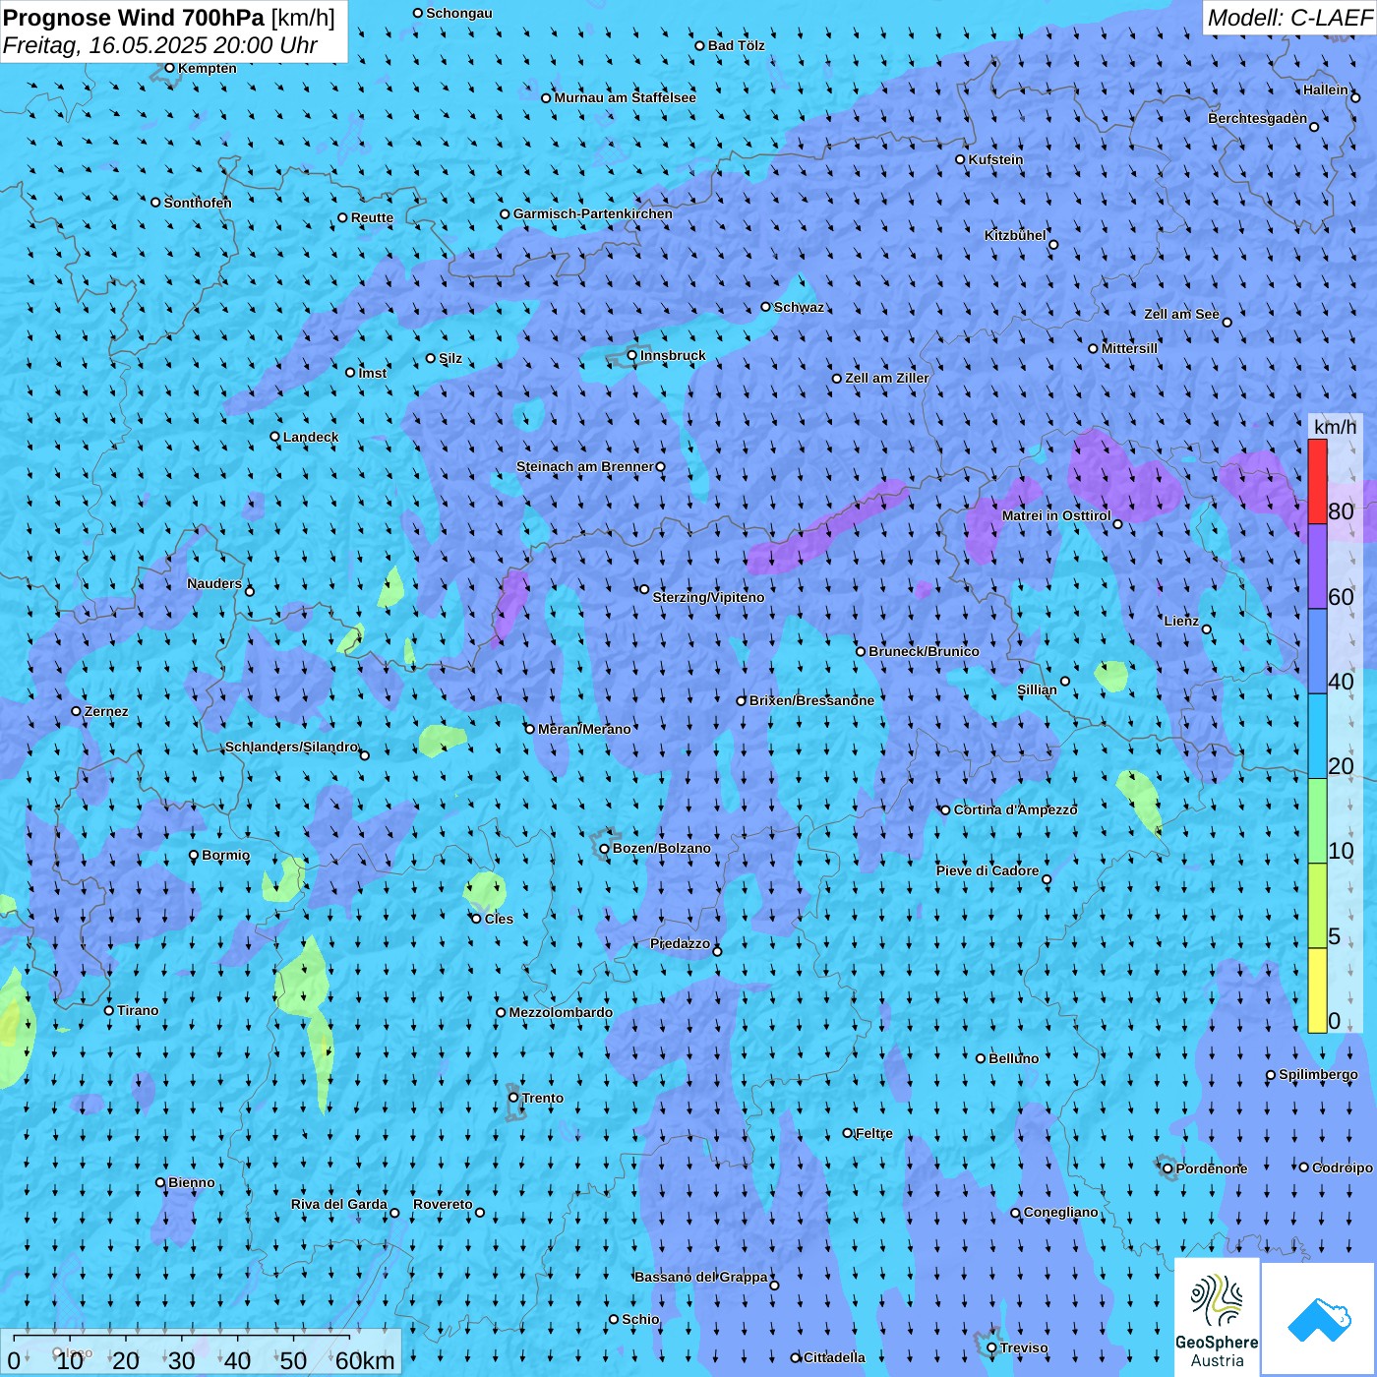The height and width of the screenshot is (1377, 1377).
Task: Click the Mezzolombardo label
Action: point(561,1012)
